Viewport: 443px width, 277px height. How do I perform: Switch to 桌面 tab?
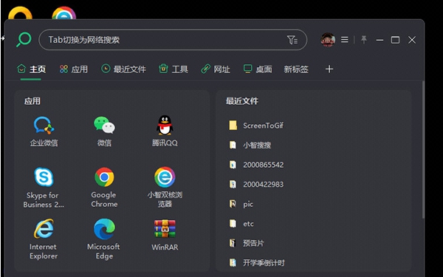click(x=258, y=69)
